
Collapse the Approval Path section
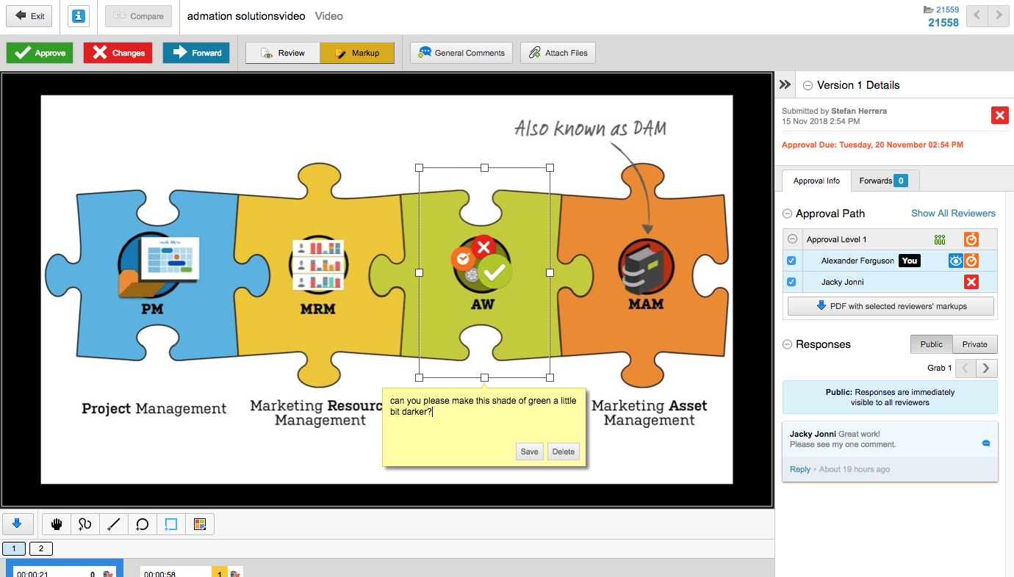[788, 214]
